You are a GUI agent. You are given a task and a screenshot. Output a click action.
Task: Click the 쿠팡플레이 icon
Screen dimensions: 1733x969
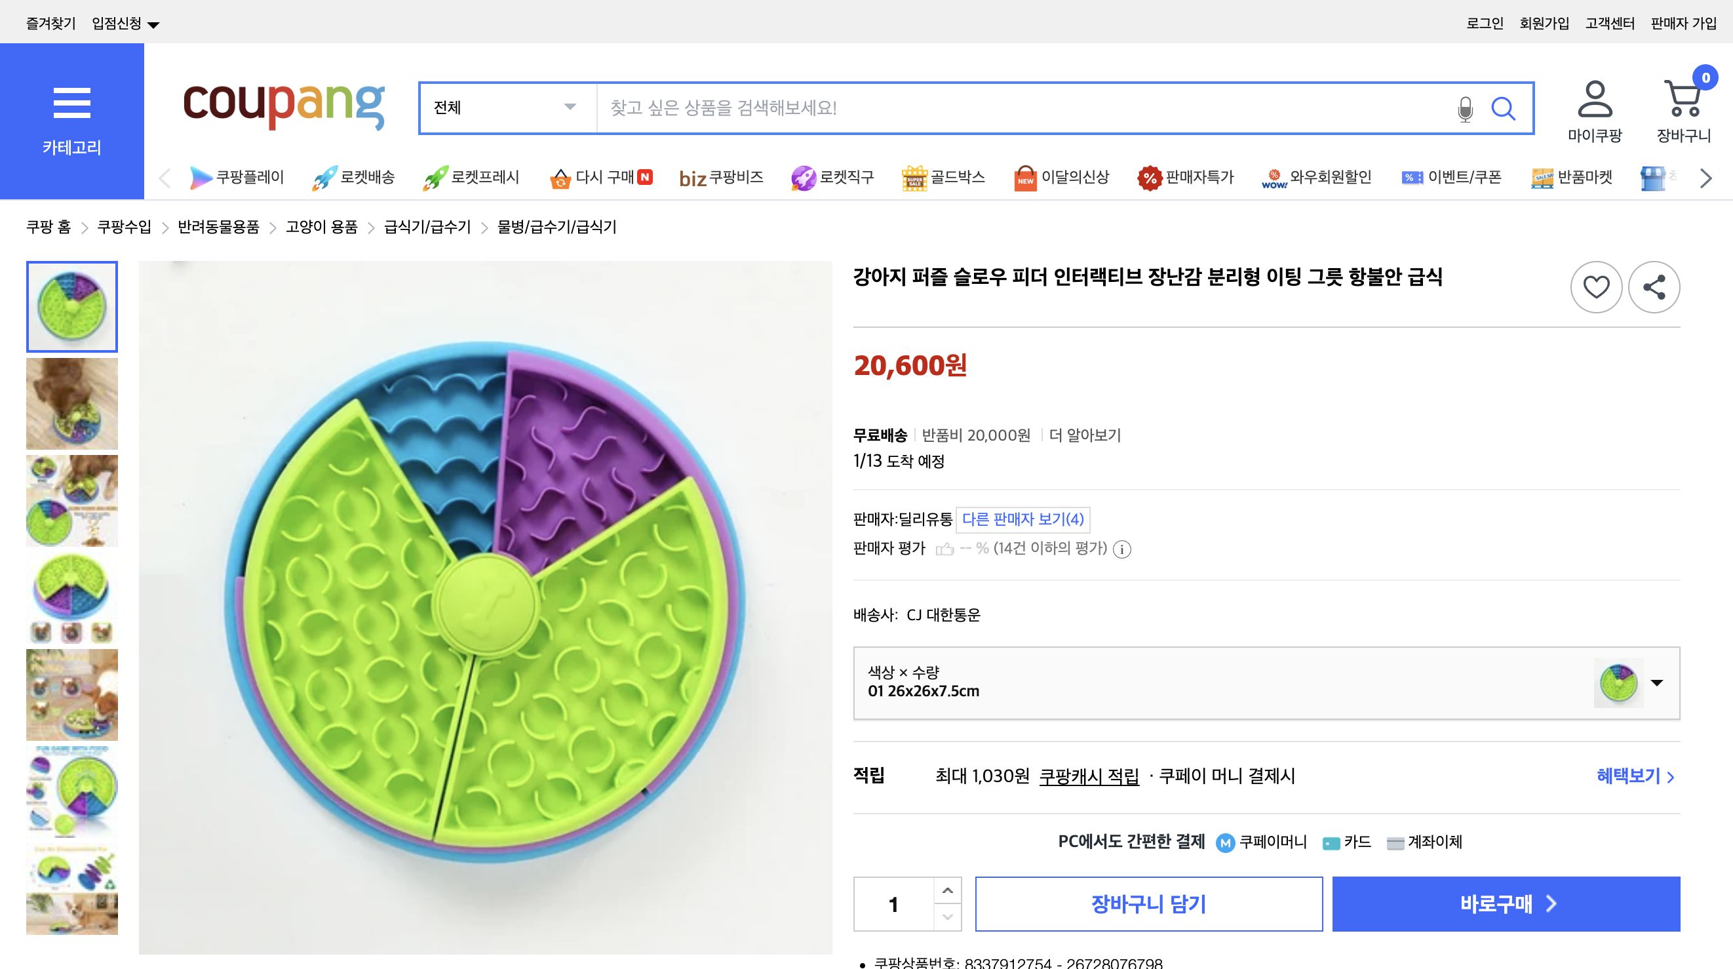point(237,177)
